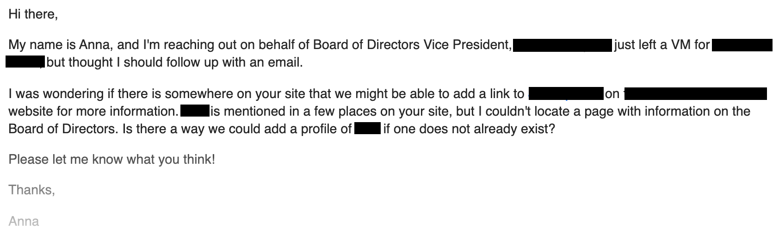779x235 pixels.
Task: Click the redacted word after "profile of"
Action: [x=367, y=129]
